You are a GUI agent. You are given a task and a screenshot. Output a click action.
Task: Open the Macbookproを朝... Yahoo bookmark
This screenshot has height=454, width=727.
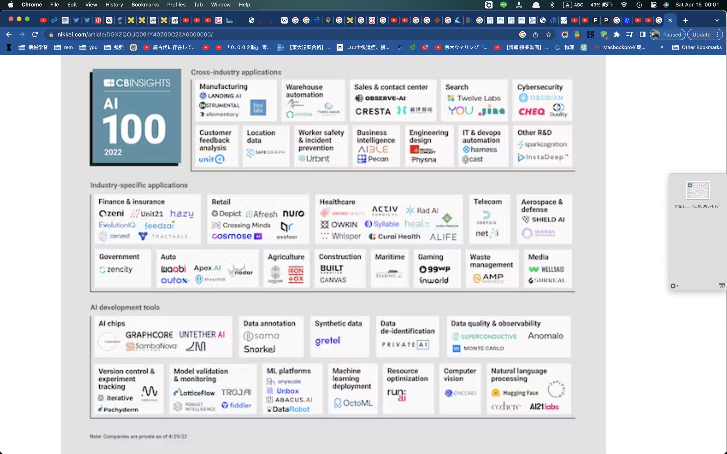620,47
